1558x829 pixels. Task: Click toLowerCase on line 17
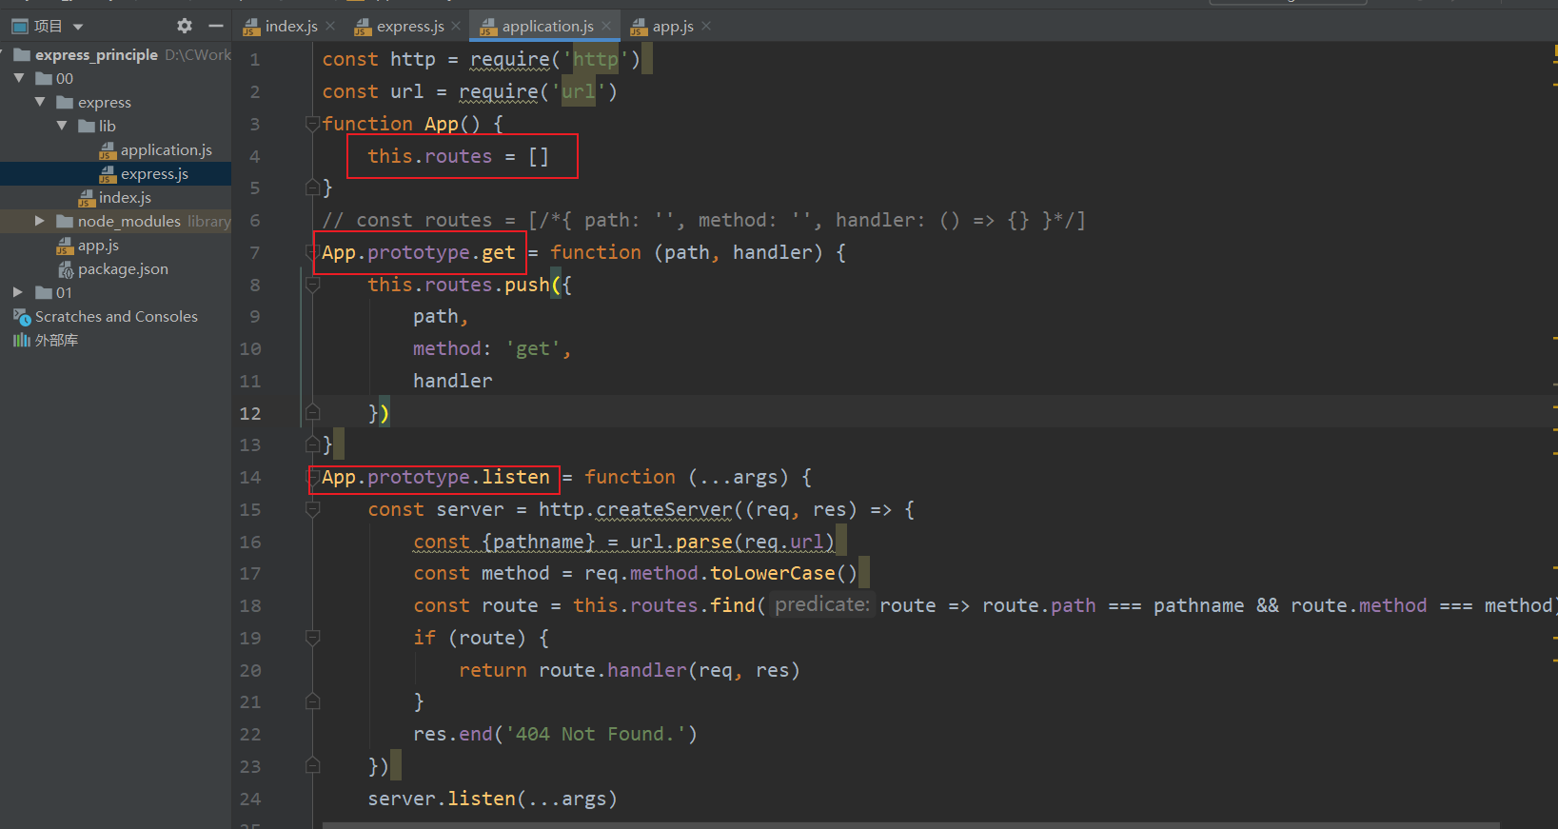tap(773, 573)
